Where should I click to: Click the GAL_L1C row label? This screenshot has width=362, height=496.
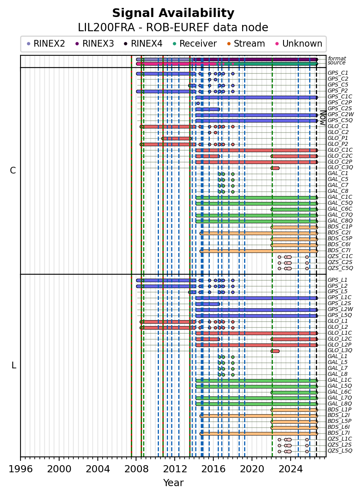340,380
